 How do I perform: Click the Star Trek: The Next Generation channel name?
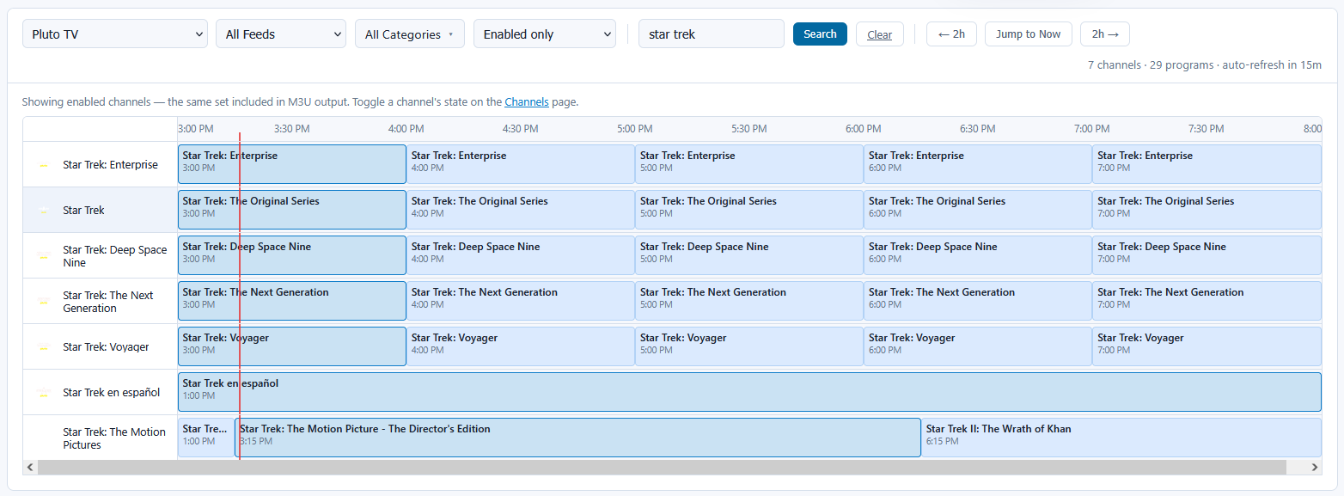click(x=108, y=302)
